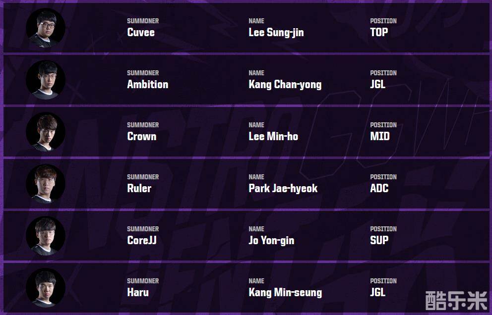Select Crown's circular avatar photo
Image resolution: width=492 pixels, height=315 pixels.
[46, 132]
